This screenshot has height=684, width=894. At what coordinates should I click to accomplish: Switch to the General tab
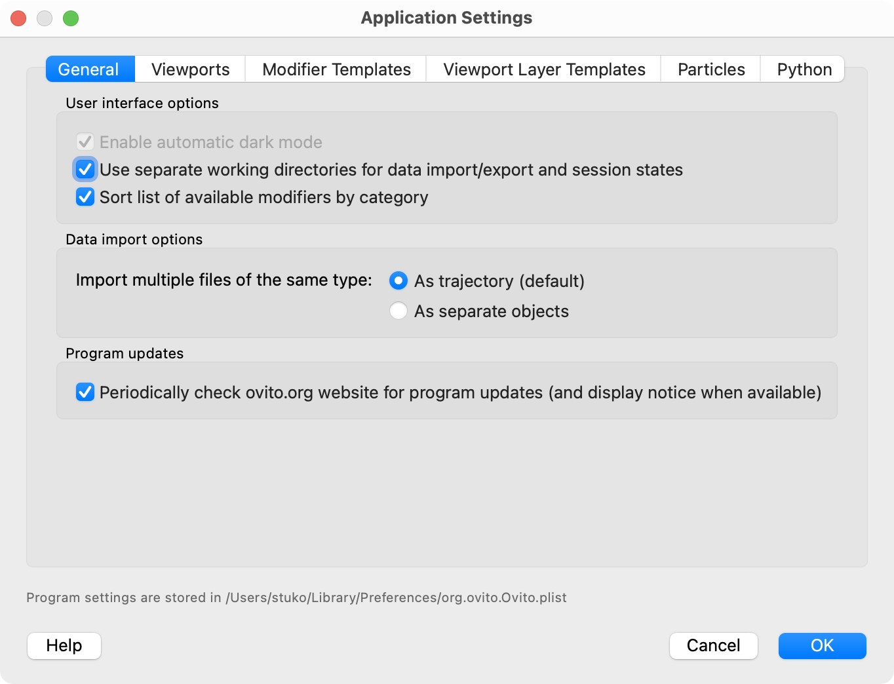pos(90,69)
